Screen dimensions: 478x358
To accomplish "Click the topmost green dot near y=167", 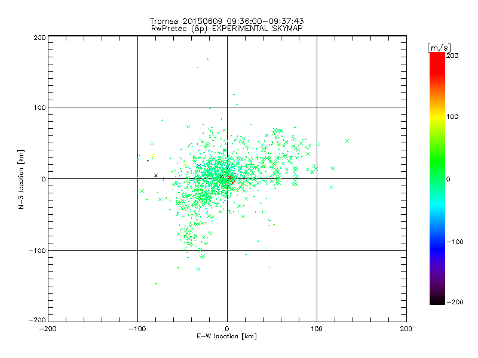I will click(x=208, y=59).
